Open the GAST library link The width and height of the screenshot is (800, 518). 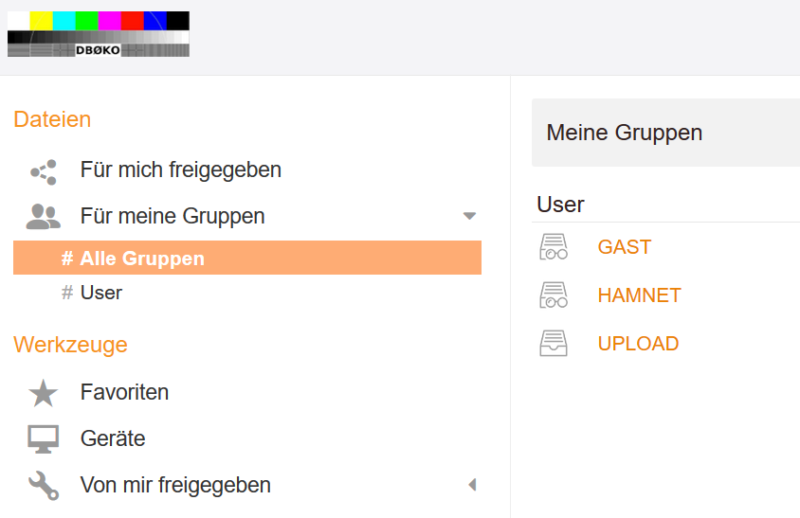click(x=624, y=247)
